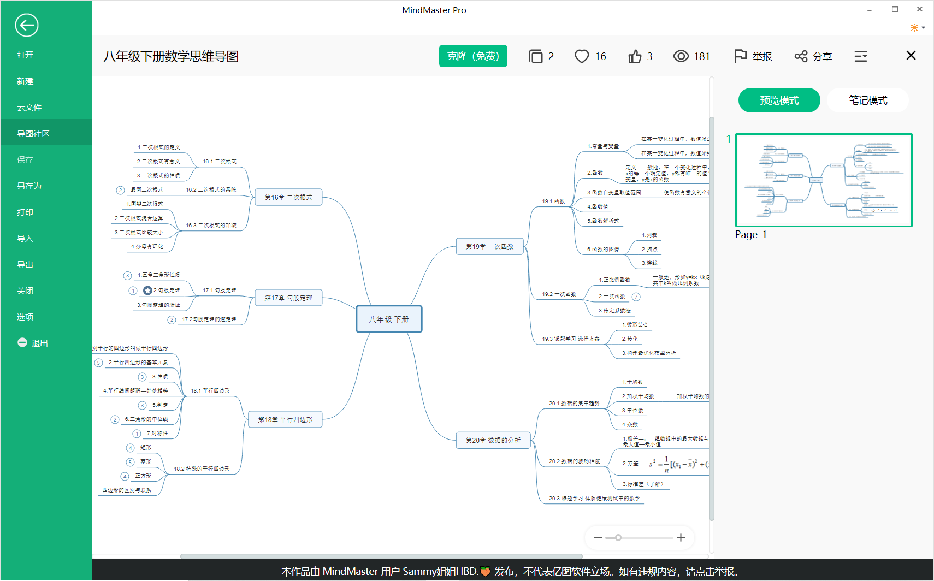Open the theme dropdown arrow beside the sun icon
Image resolution: width=934 pixels, height=581 pixels.
pos(924,27)
